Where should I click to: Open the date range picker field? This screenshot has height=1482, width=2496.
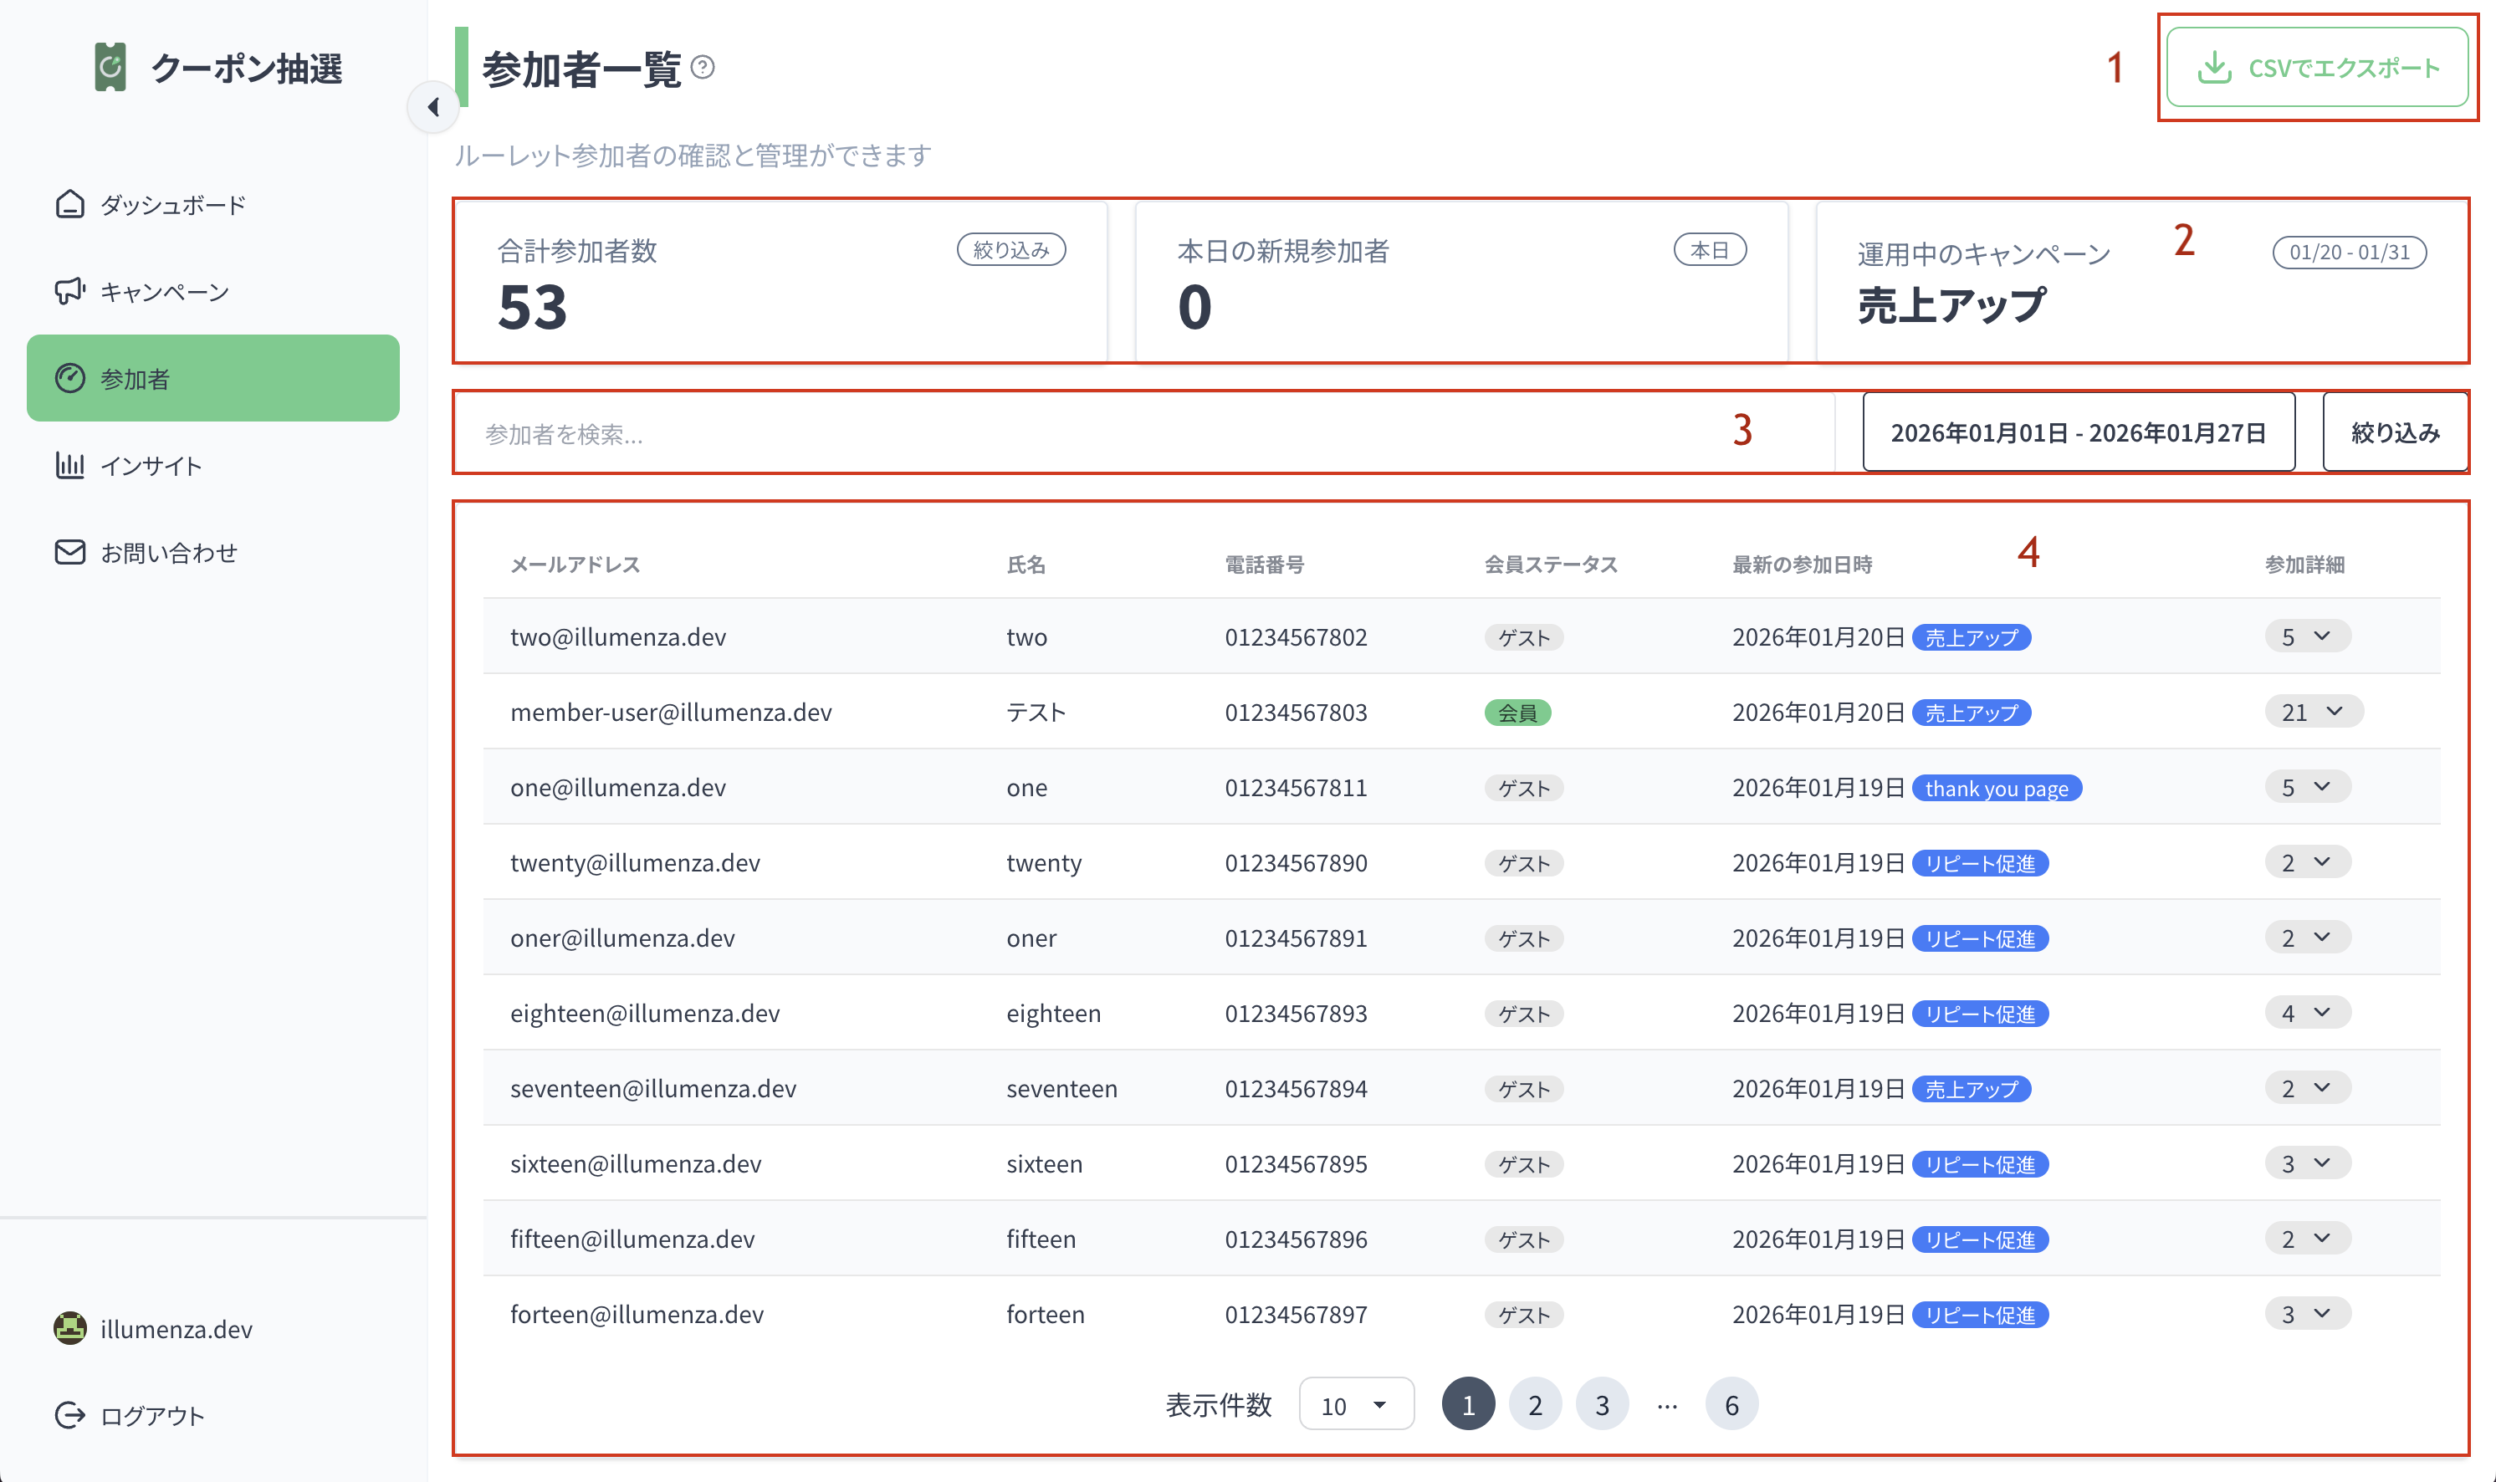[2078, 432]
